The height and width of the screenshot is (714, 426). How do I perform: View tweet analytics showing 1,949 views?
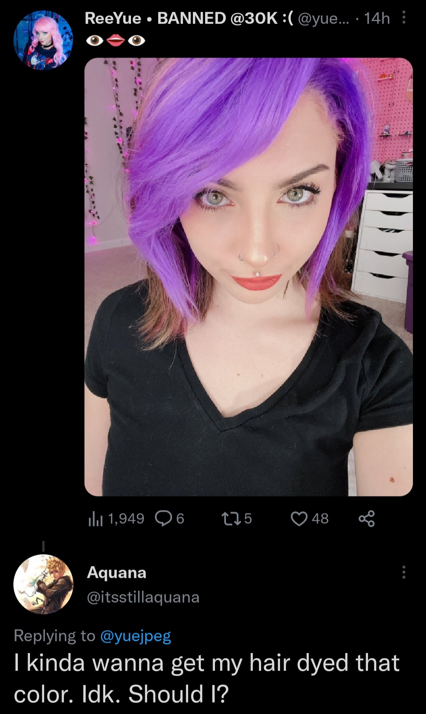click(116, 519)
